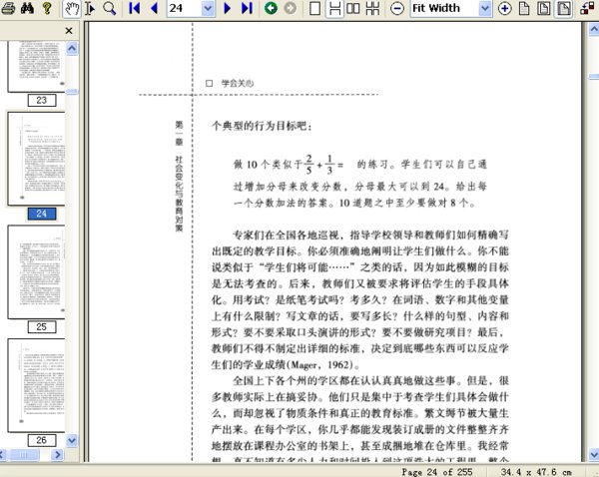The height and width of the screenshot is (477, 599).
Task: Click the red-white squares toolbar icon
Action: (587, 8)
